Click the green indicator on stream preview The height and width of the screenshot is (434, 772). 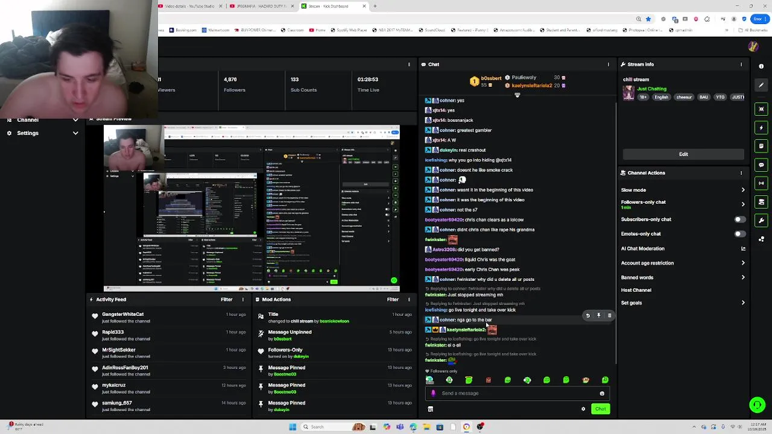[394, 280]
